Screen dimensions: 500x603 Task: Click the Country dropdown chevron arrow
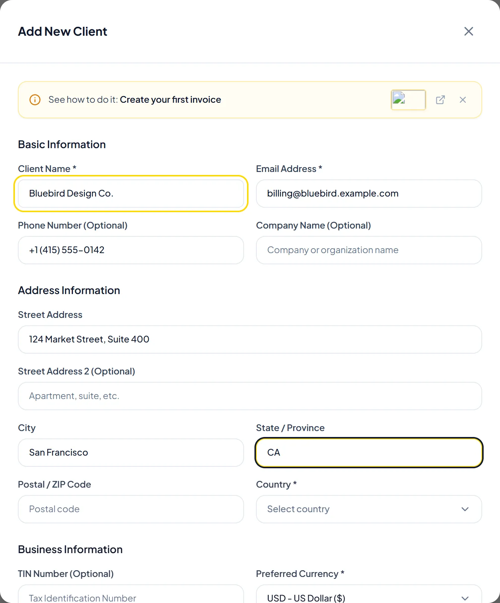(465, 509)
